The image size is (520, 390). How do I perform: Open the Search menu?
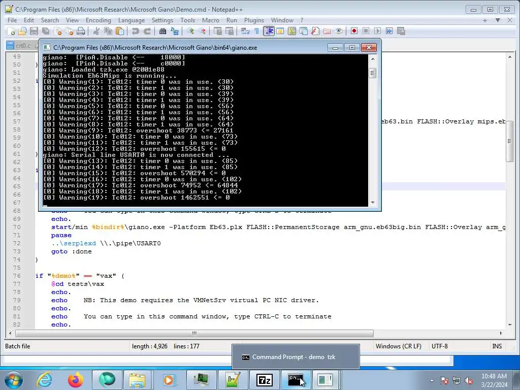50,20
